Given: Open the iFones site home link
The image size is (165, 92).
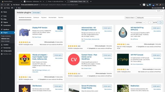Looking at the screenshot, I should point(7,8).
